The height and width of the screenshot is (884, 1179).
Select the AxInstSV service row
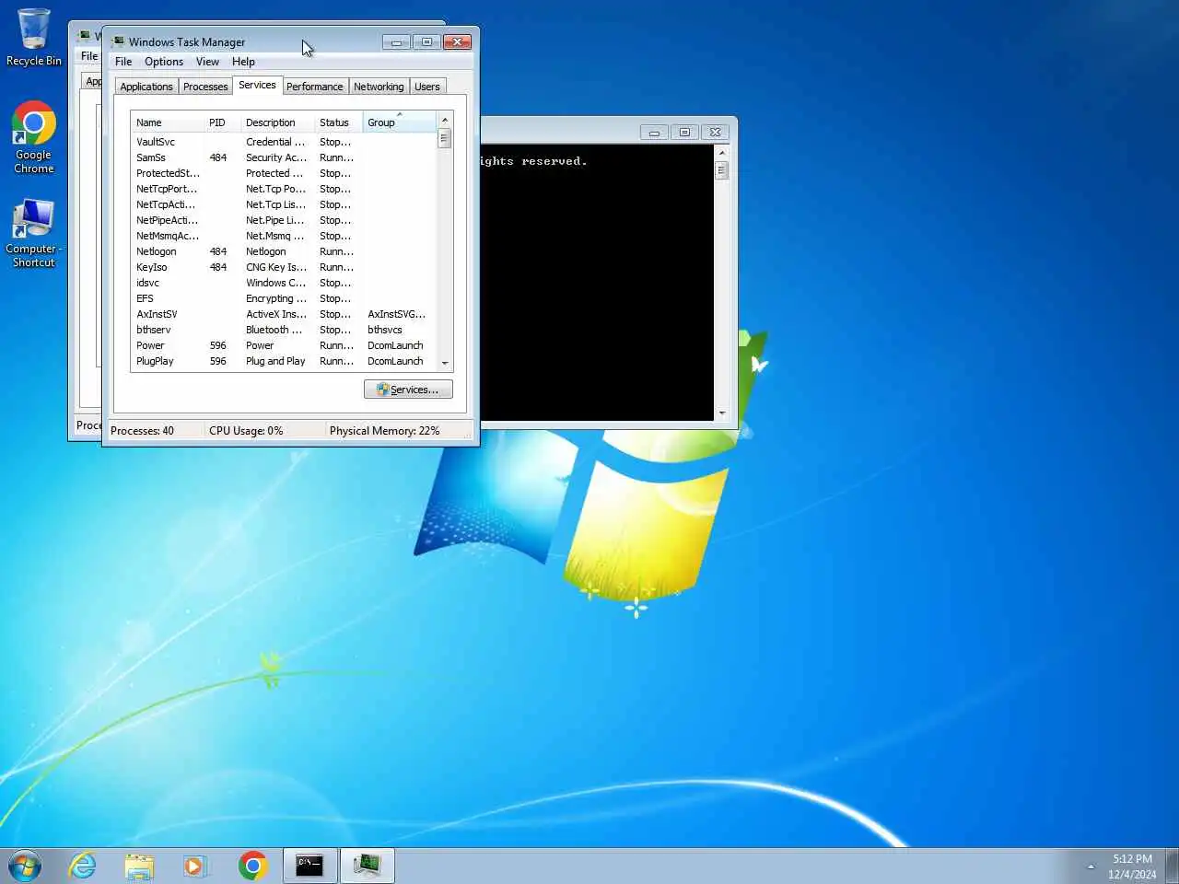click(284, 314)
